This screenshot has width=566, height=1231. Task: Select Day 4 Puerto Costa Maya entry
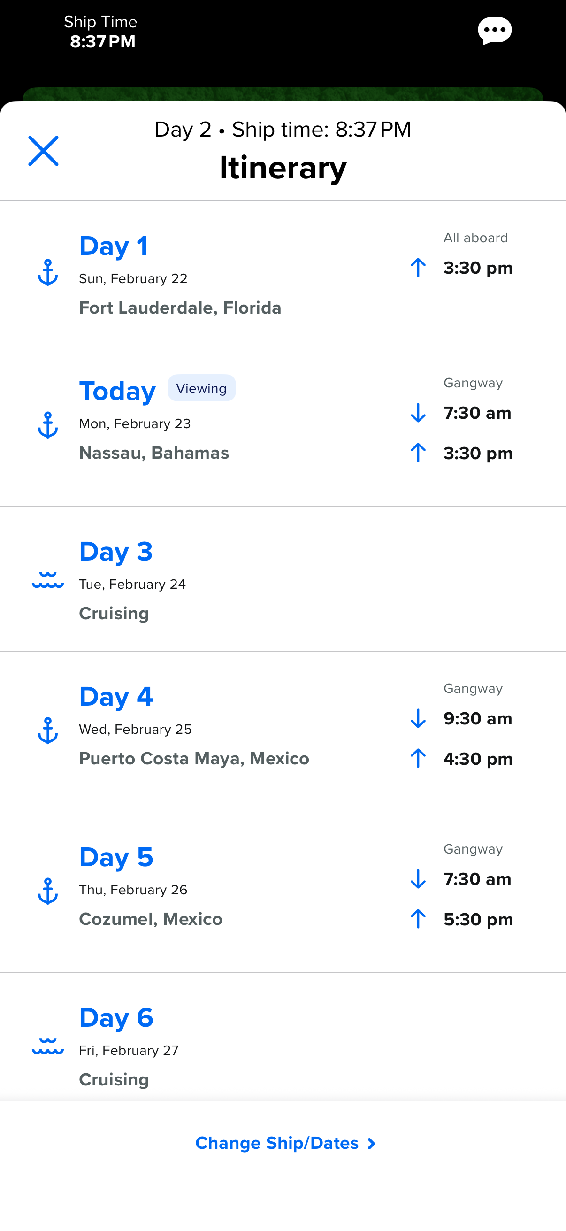click(194, 758)
